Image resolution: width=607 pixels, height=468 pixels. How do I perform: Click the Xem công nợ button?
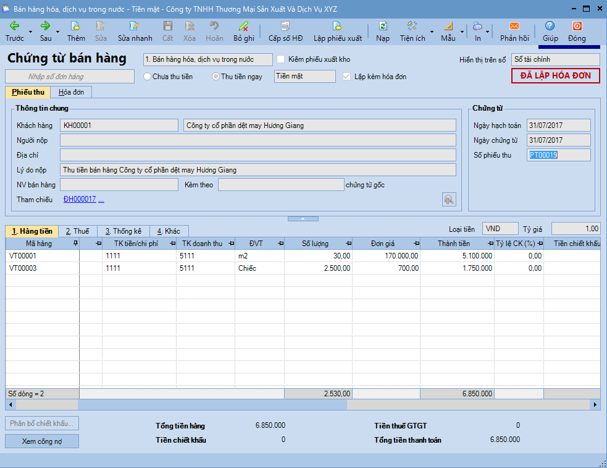click(x=42, y=441)
